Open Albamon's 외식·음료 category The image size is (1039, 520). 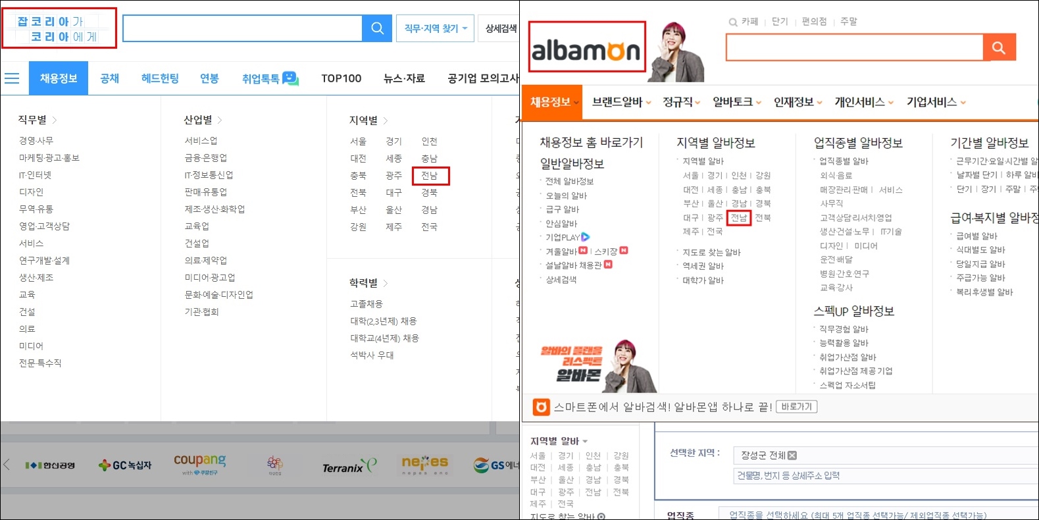836,176
